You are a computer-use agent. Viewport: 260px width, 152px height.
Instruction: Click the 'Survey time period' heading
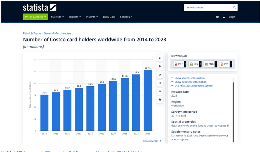point(184,112)
